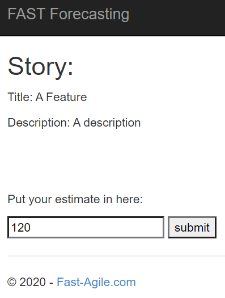Visit the Fast-Agile.com footer link
The width and height of the screenshot is (225, 298).
[96, 282]
